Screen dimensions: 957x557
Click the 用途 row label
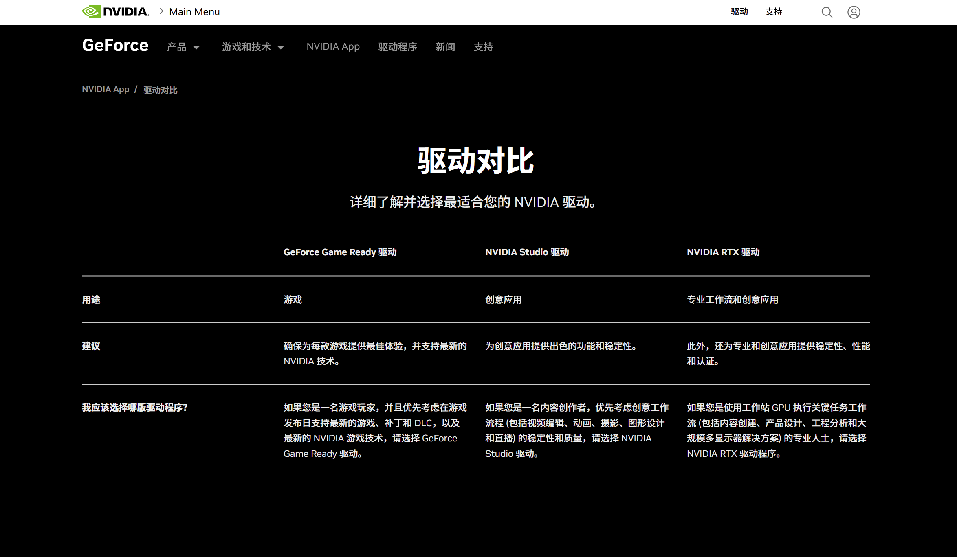click(91, 300)
